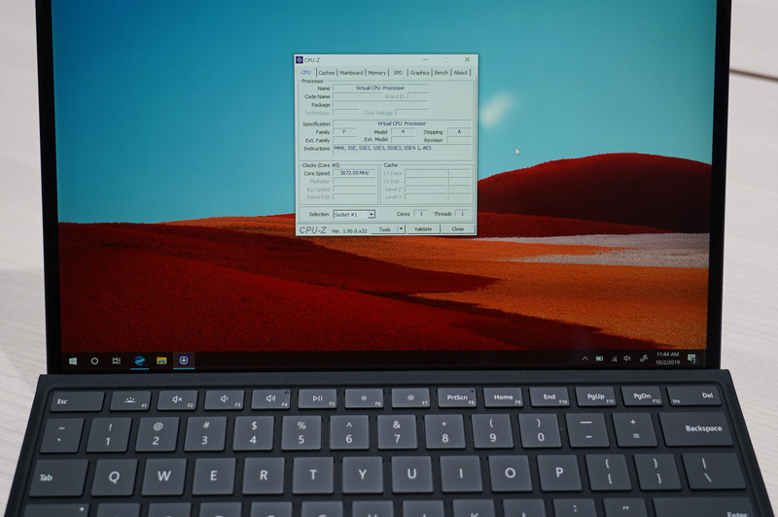This screenshot has height=517, width=778.
Task: Expand the Tools dropdown arrow
Action: coord(402,229)
